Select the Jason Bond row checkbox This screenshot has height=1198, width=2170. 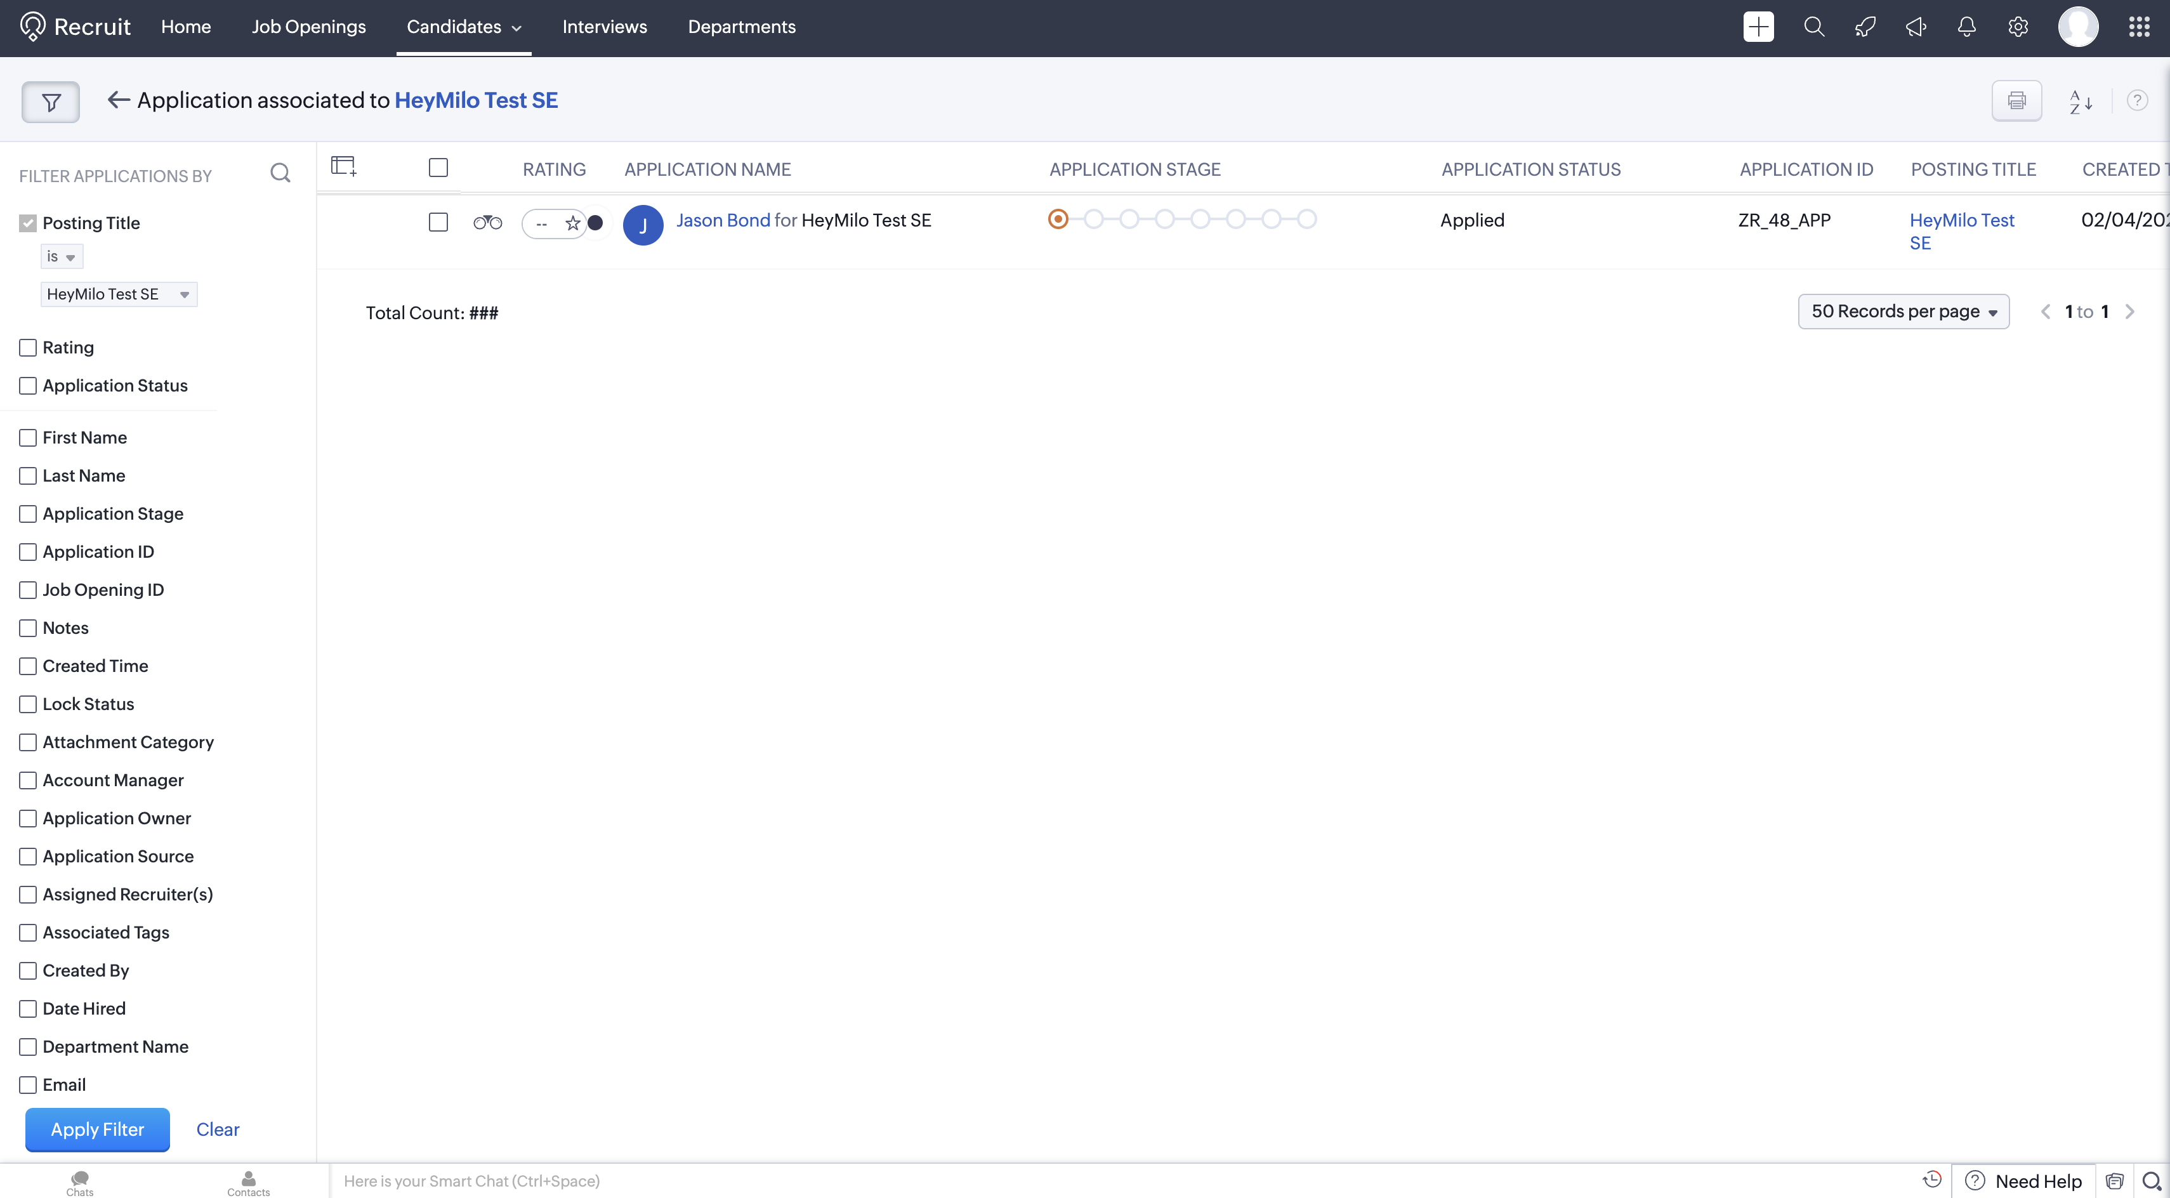pos(438,223)
